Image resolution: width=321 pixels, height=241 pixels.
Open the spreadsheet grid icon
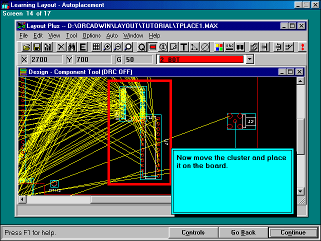pos(96,47)
